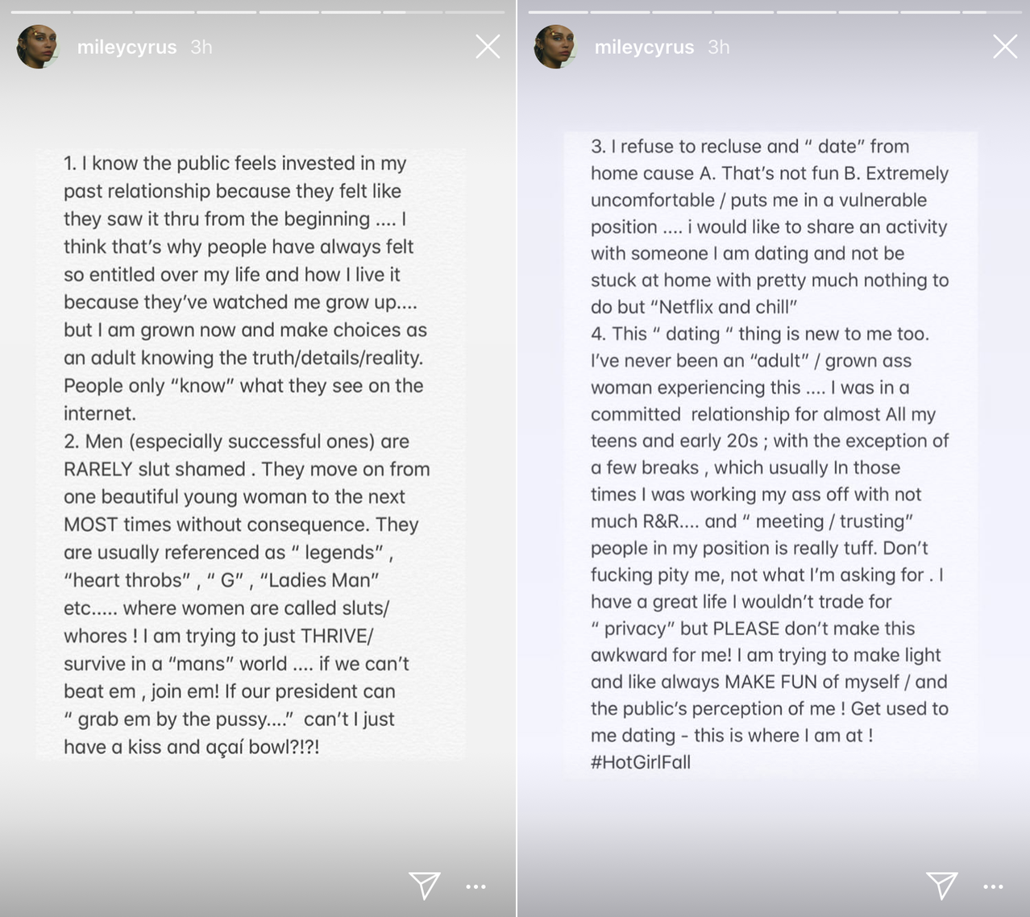This screenshot has width=1030, height=917.
Task: Select the second progress segment of the left story
Action: pos(102,12)
